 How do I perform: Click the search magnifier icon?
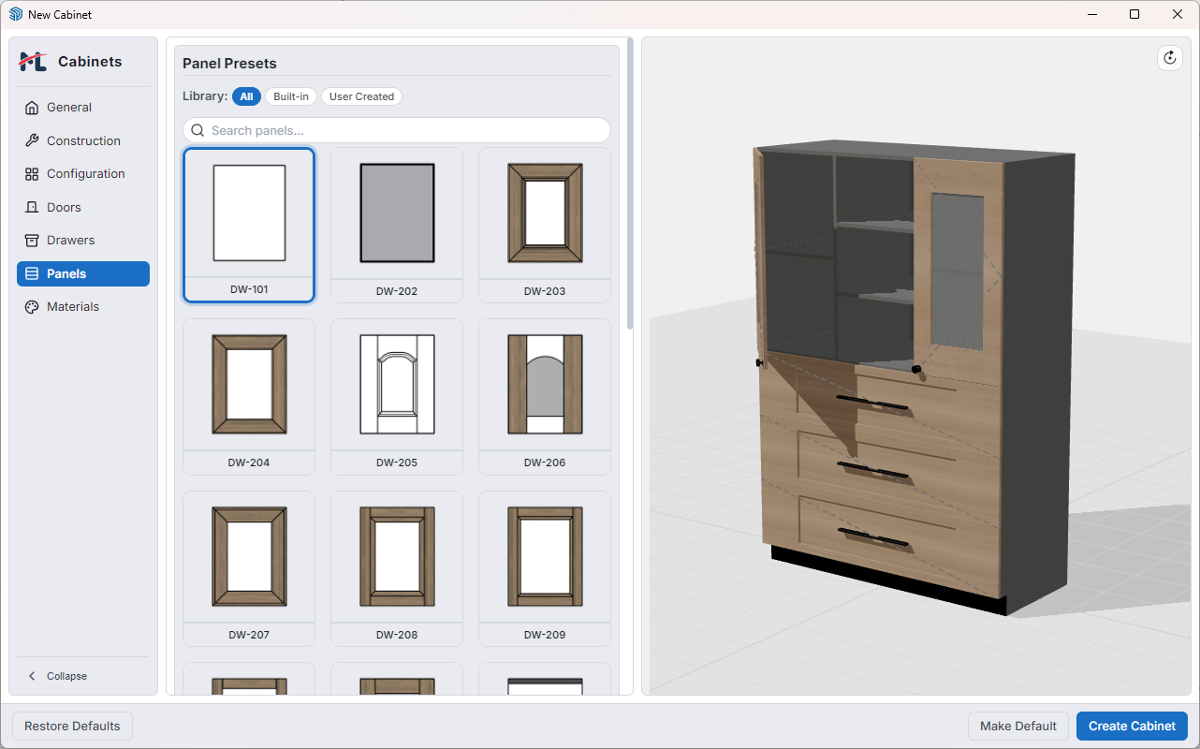point(198,130)
